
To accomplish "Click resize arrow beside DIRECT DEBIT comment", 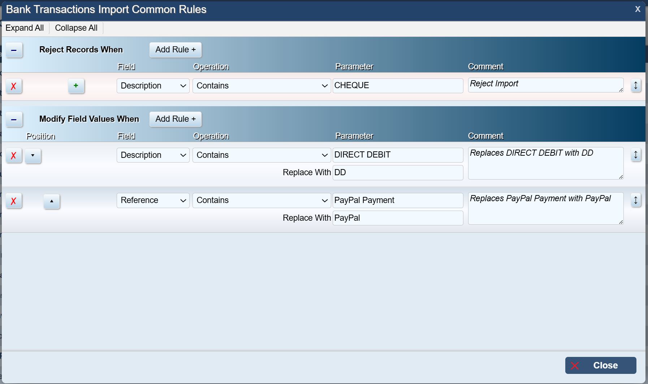I will tap(636, 155).
